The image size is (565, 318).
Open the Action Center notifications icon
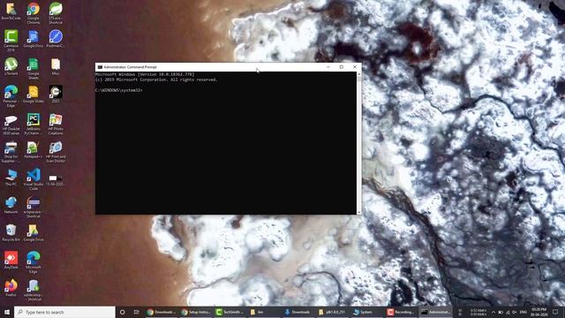click(x=555, y=312)
